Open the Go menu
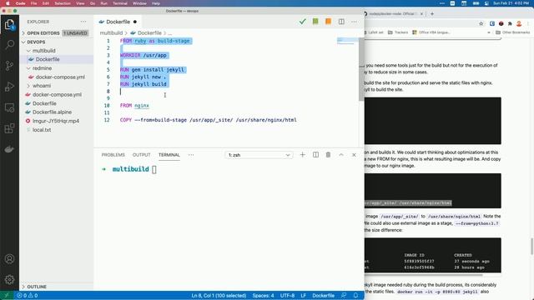The width and height of the screenshot is (534, 300). coord(93,3)
